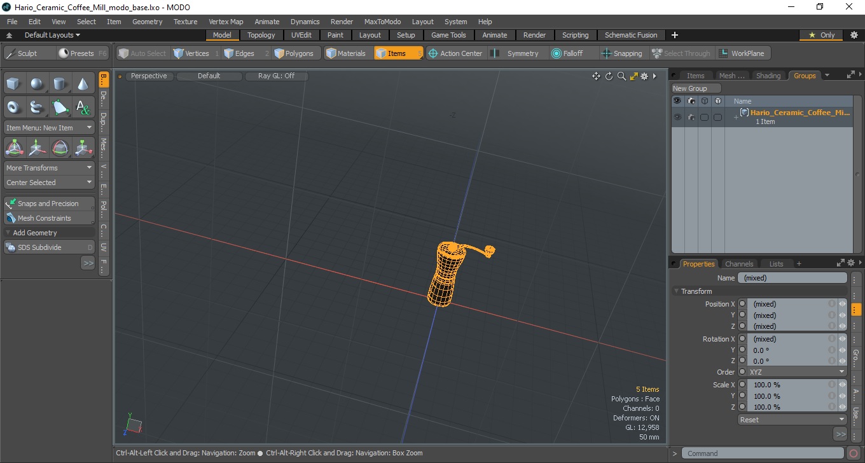
Task: Toggle Scale X keyframe circle
Action: click(742, 385)
